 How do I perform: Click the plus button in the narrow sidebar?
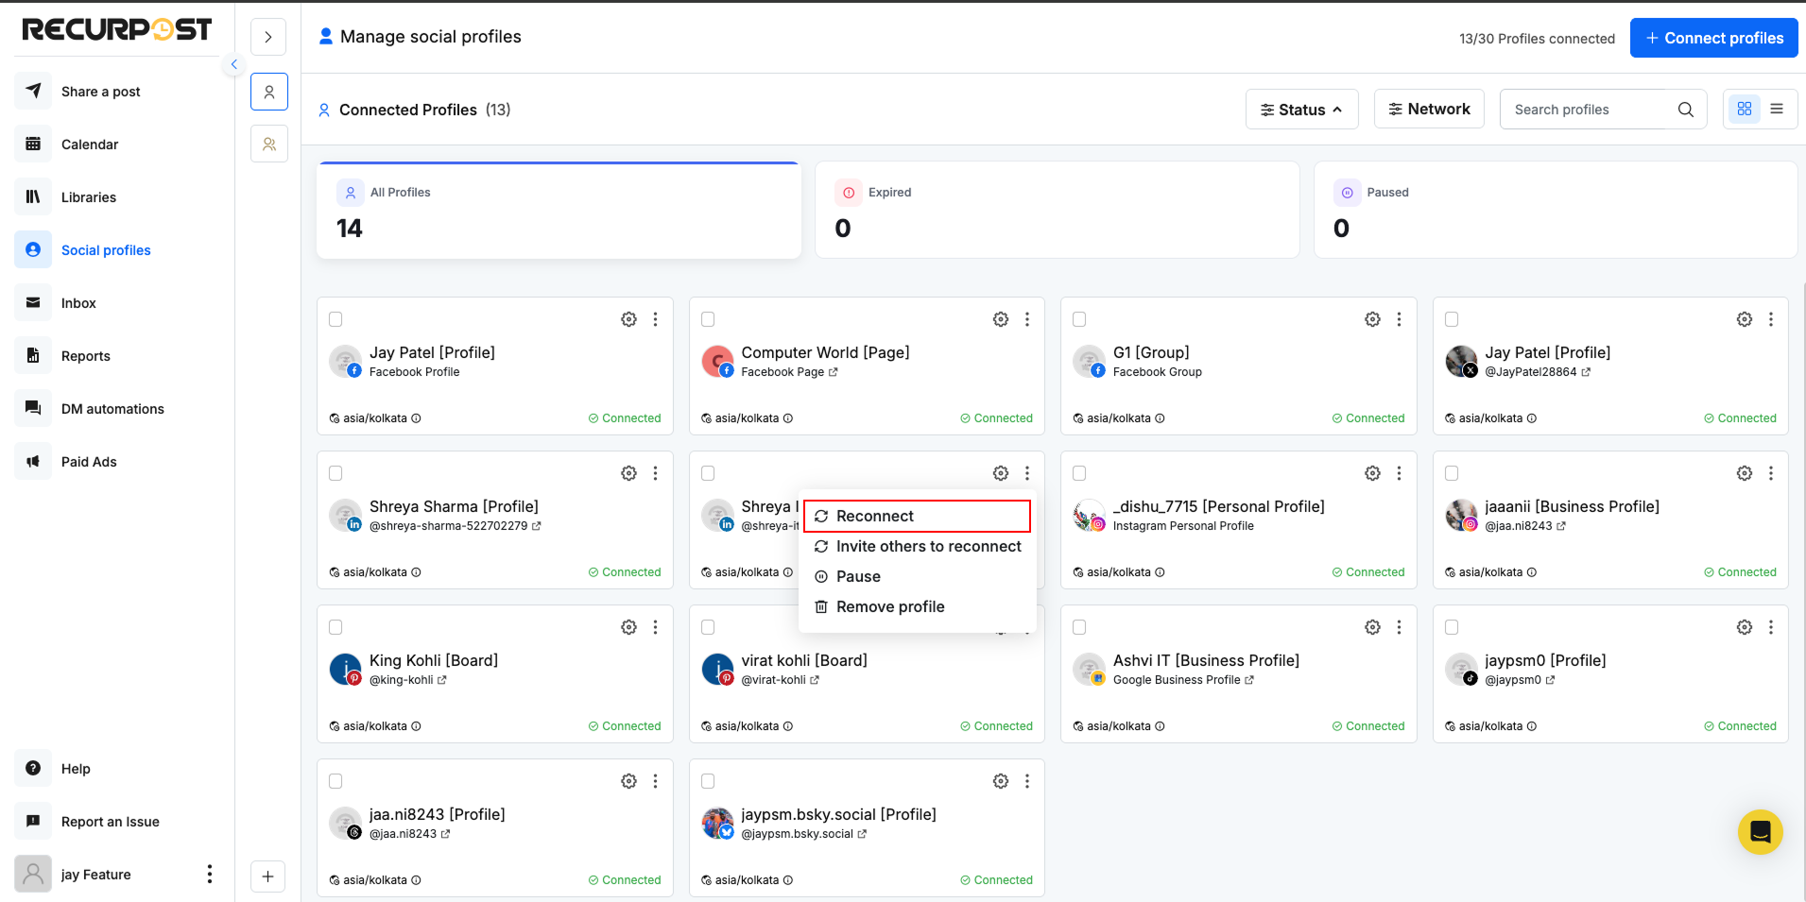click(x=268, y=876)
